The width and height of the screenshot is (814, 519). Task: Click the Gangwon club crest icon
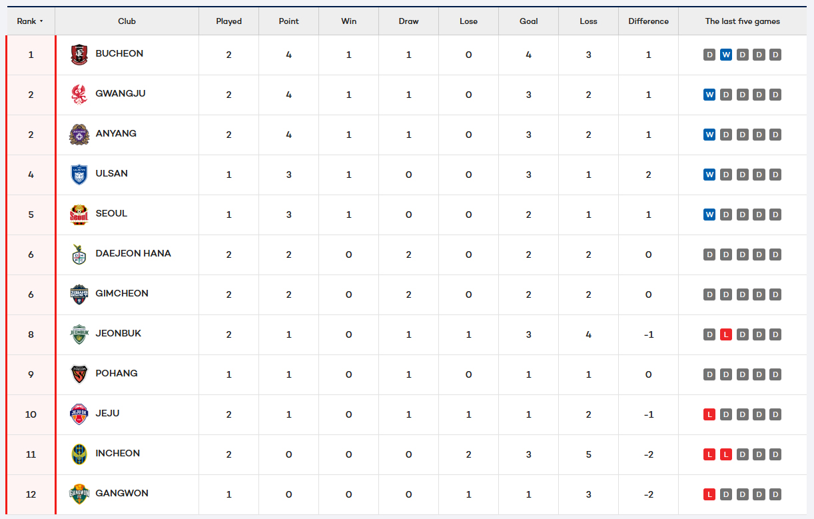(x=79, y=494)
